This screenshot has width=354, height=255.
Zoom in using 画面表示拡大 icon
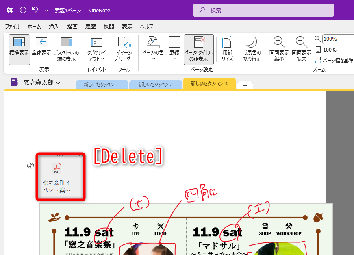click(301, 48)
